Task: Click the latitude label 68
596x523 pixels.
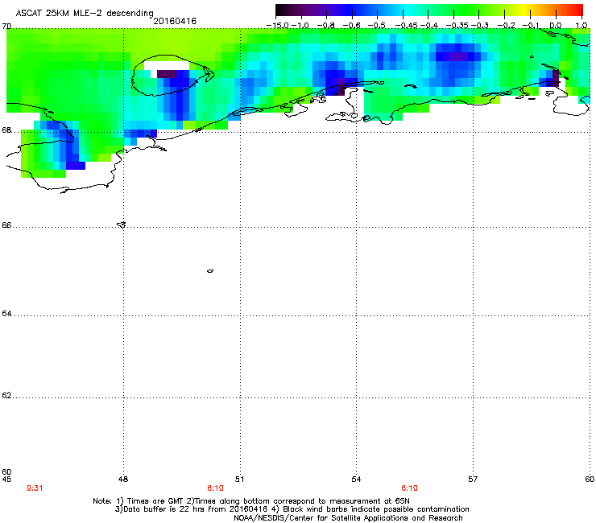Action: click(6, 130)
